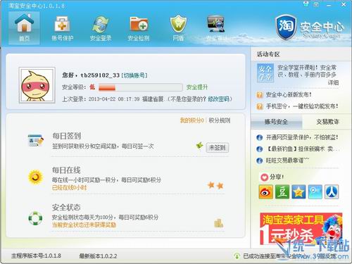The width and height of the screenshot is (352, 264).
Task: Switch to the 交易欺诈 tab
Action: point(327,122)
